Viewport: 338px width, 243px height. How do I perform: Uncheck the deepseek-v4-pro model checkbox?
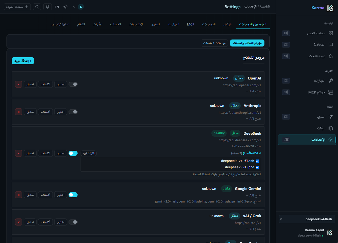(x=257, y=167)
